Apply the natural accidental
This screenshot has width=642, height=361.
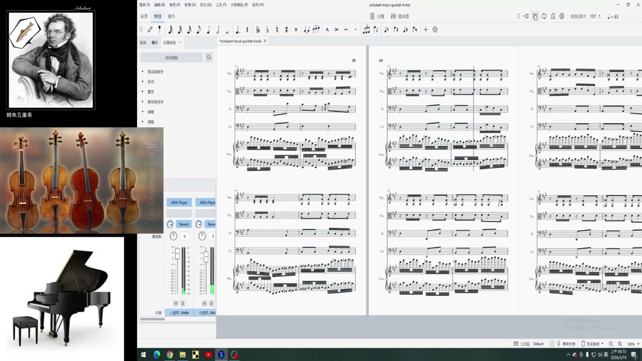277,30
